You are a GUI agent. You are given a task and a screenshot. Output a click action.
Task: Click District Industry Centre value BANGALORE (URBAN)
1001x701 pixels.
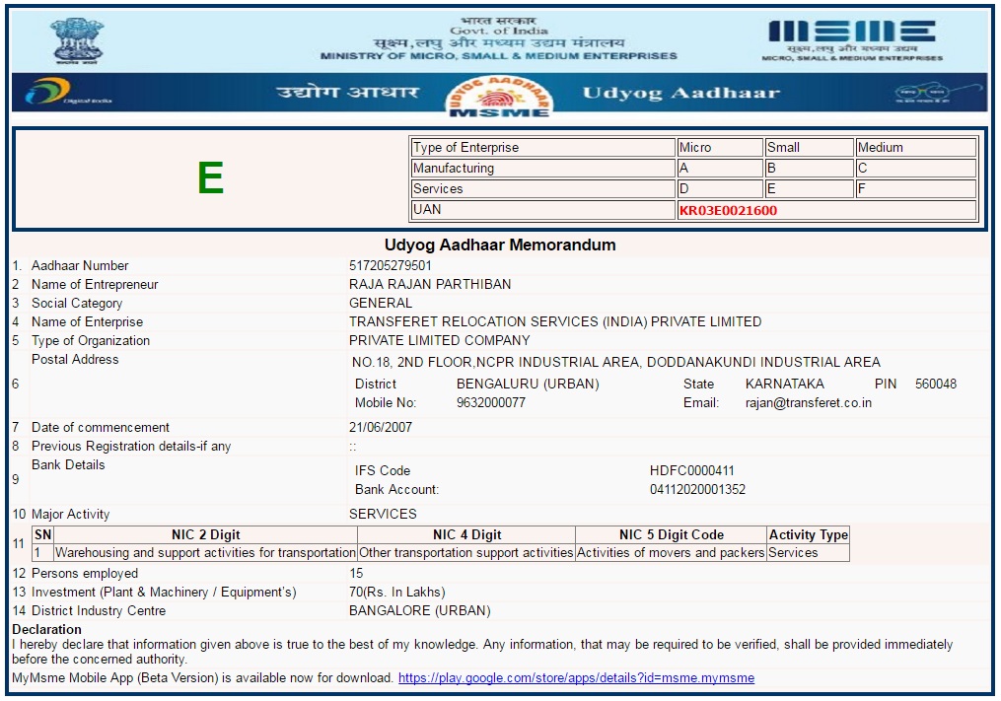pos(419,611)
